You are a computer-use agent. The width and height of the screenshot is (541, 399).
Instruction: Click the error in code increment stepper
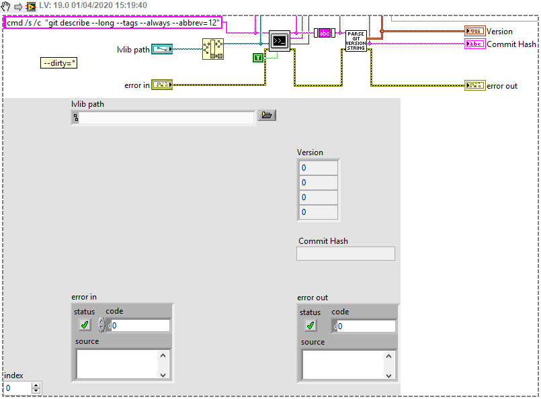[101, 321]
